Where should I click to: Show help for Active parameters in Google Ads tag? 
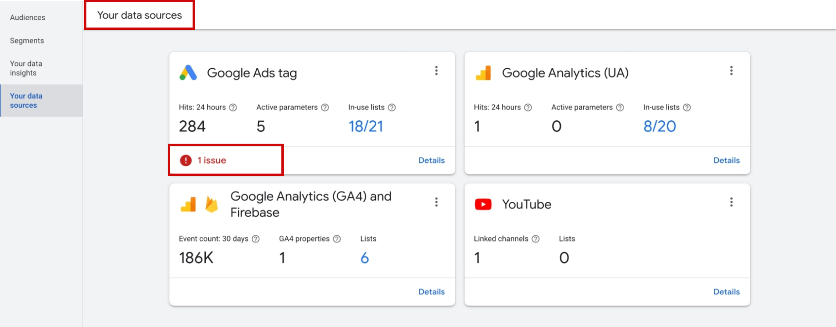[x=325, y=107]
